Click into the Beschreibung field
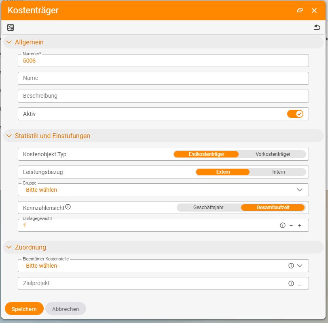 [x=163, y=96]
